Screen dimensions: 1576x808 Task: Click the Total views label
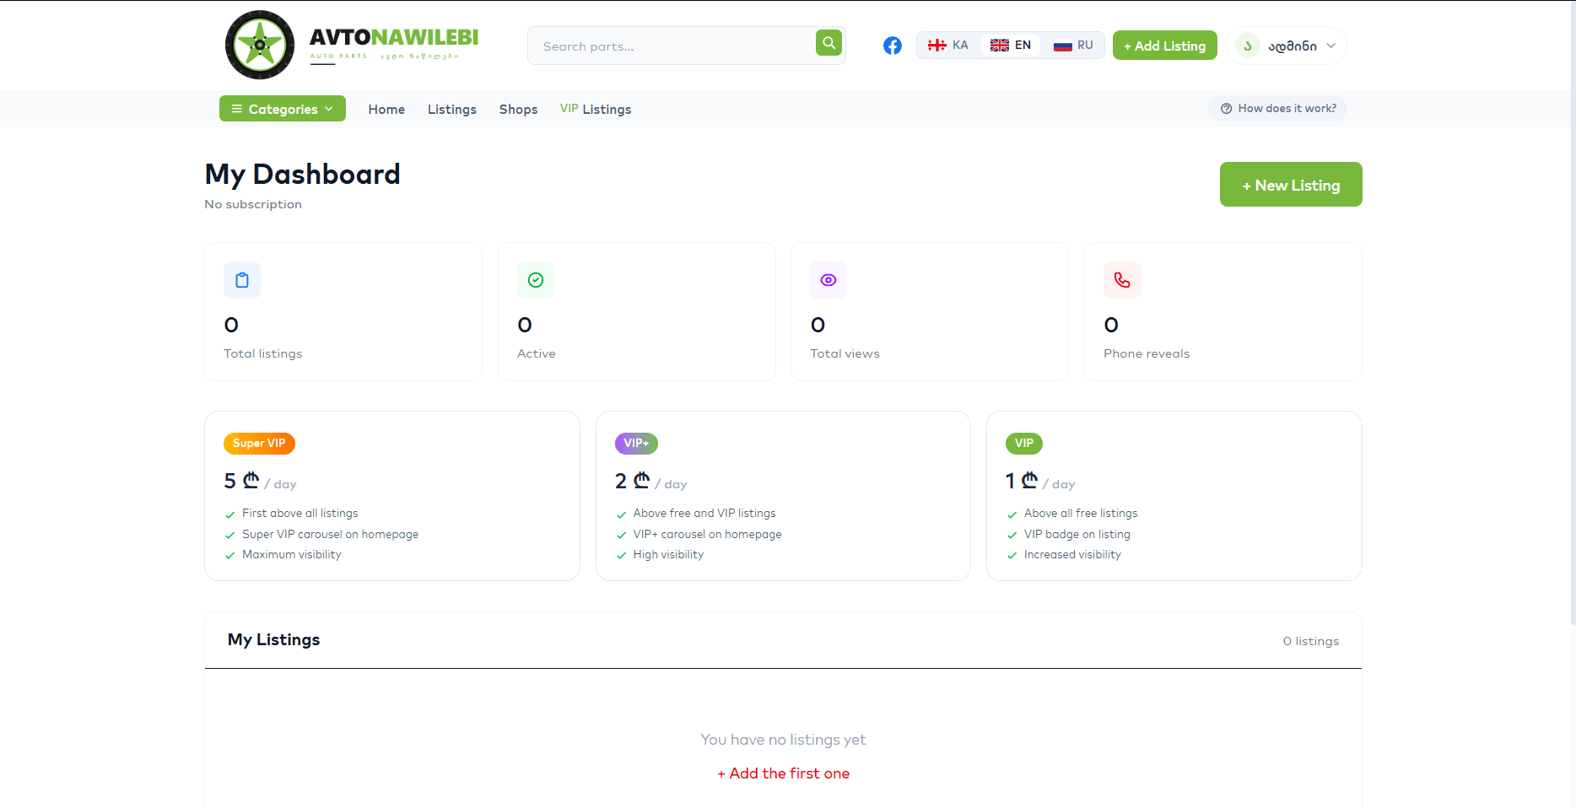tap(845, 353)
